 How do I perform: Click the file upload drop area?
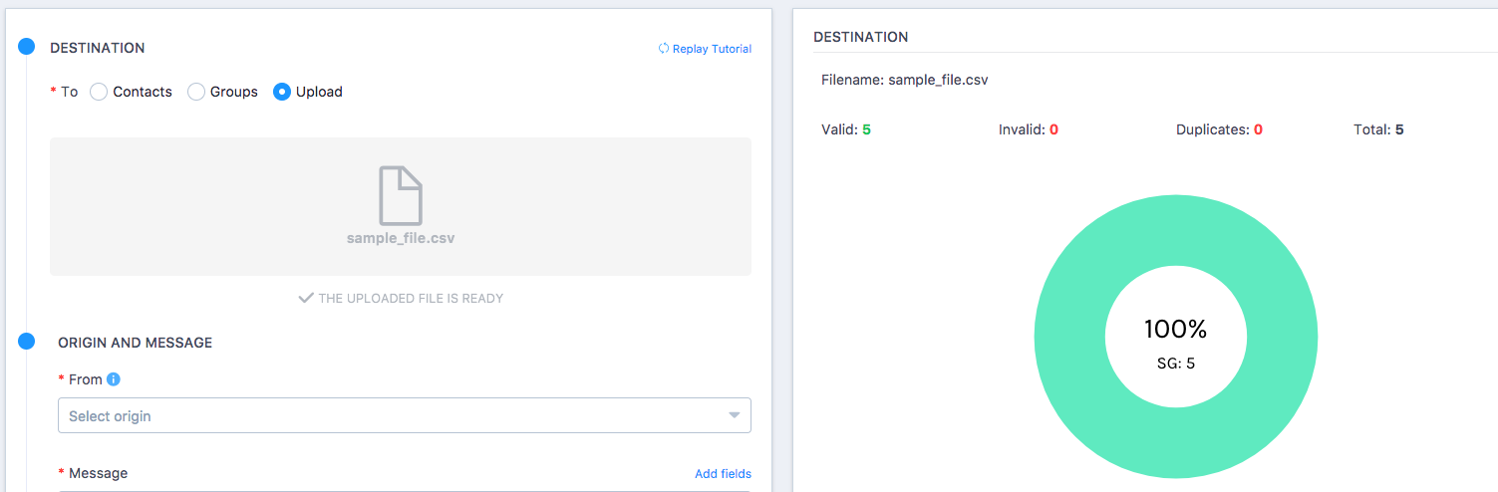tap(401, 206)
